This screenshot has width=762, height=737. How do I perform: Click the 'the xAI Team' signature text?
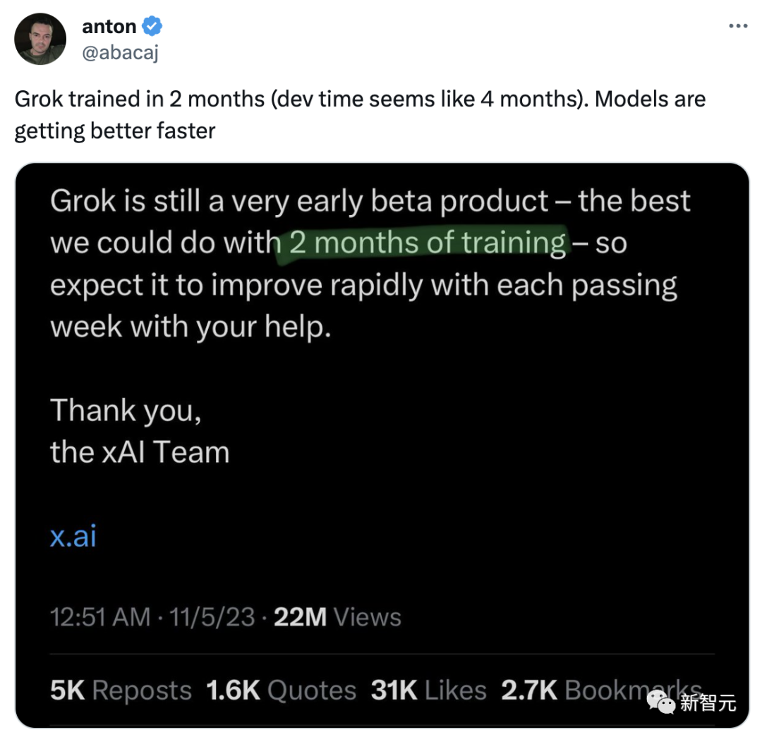(140, 452)
